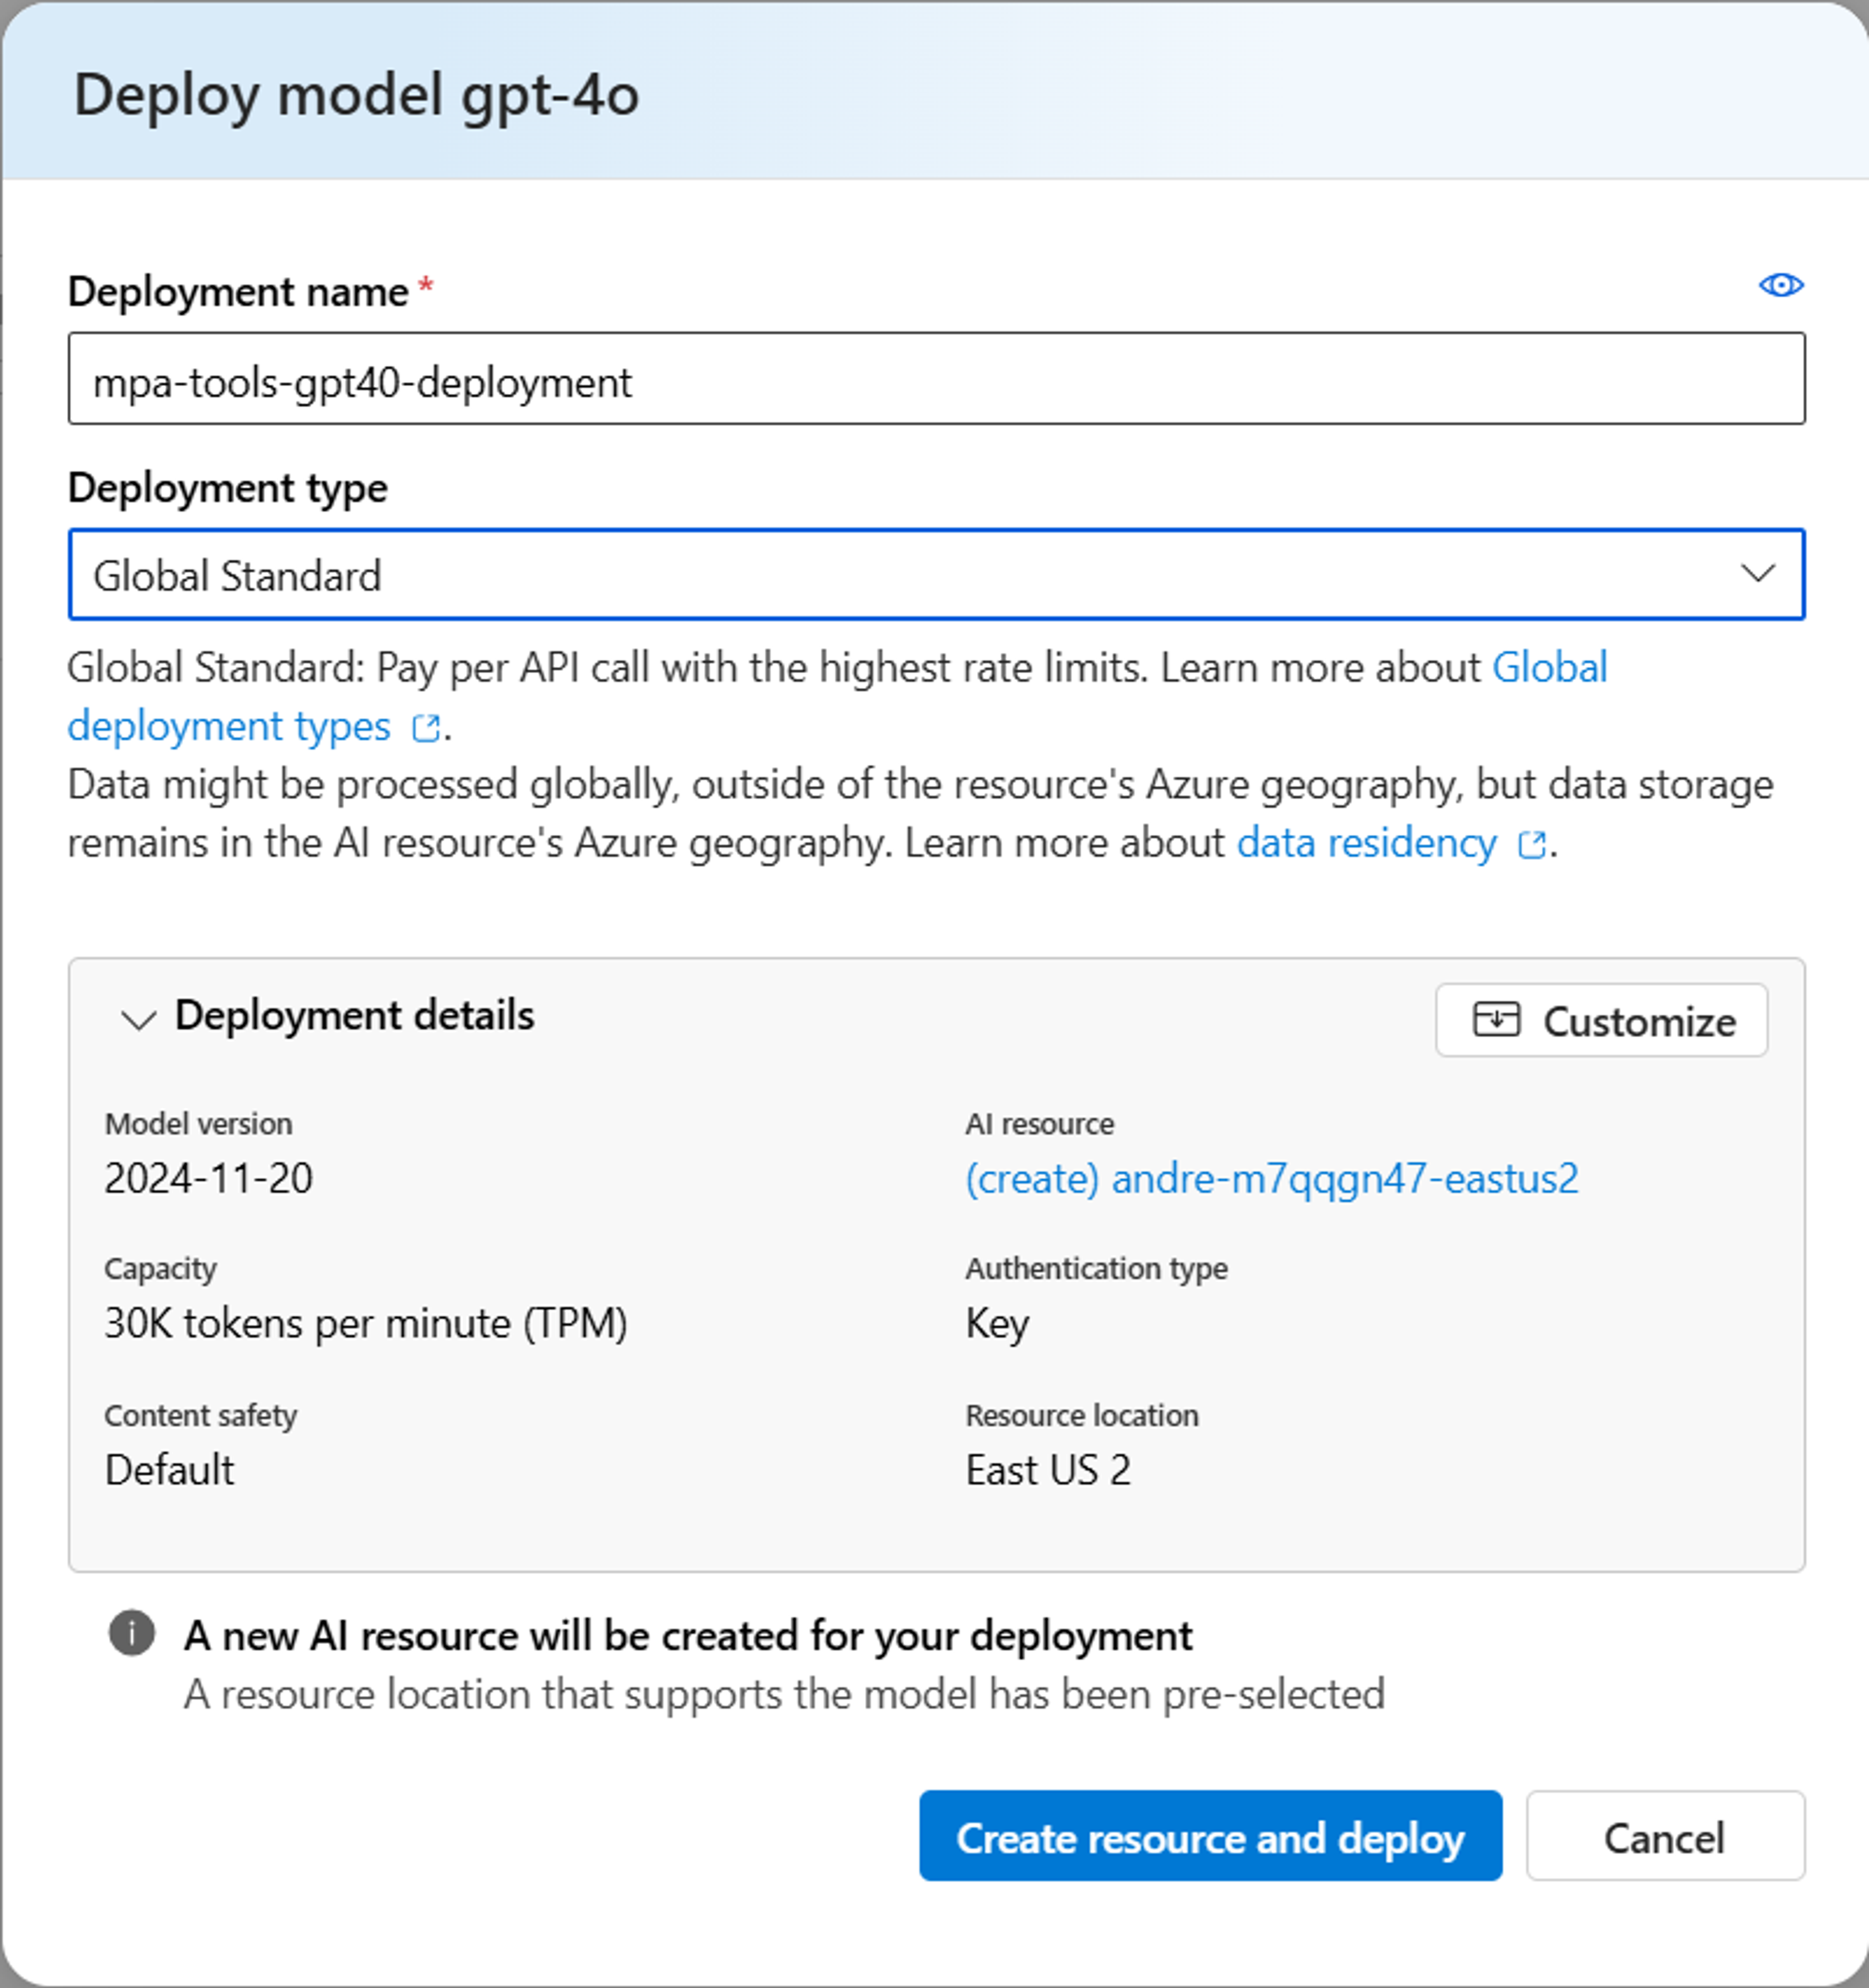Click the external-link icon after deployment types
Screen dimensions: 1869x1988
tap(426, 728)
